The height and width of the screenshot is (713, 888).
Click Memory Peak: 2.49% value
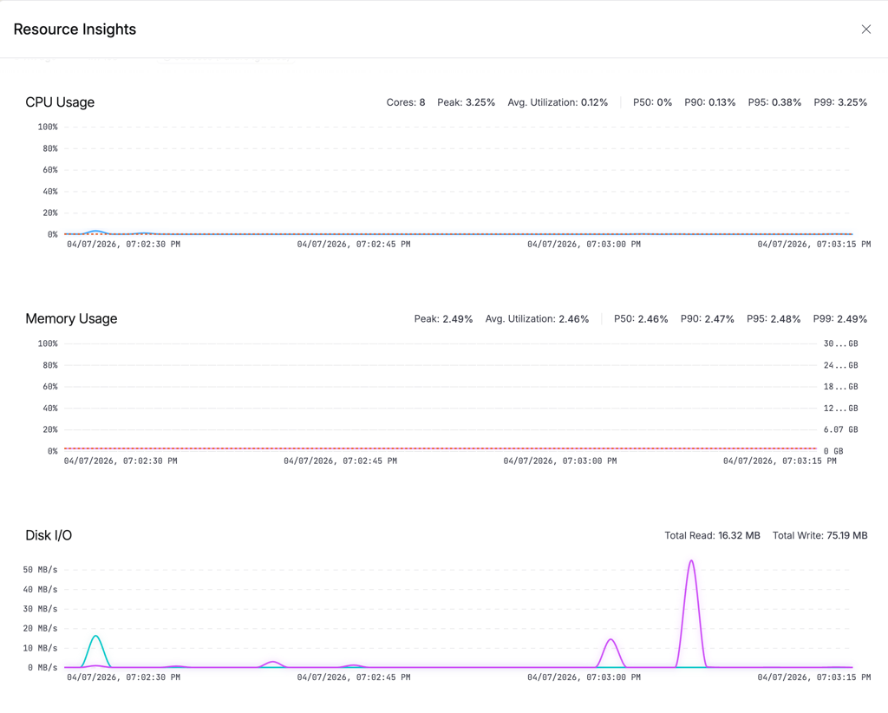443,319
